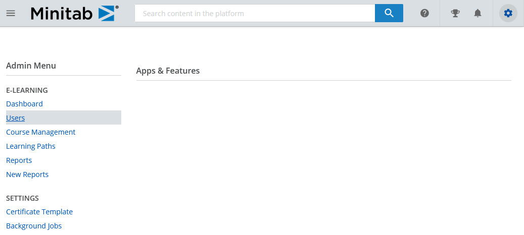Open the hamburger navigation menu

pyautogui.click(x=11, y=13)
